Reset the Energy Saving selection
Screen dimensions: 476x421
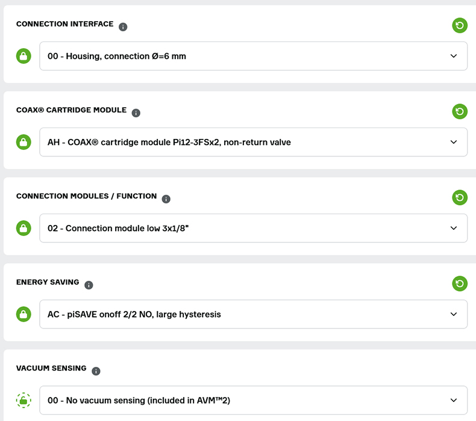click(x=460, y=283)
